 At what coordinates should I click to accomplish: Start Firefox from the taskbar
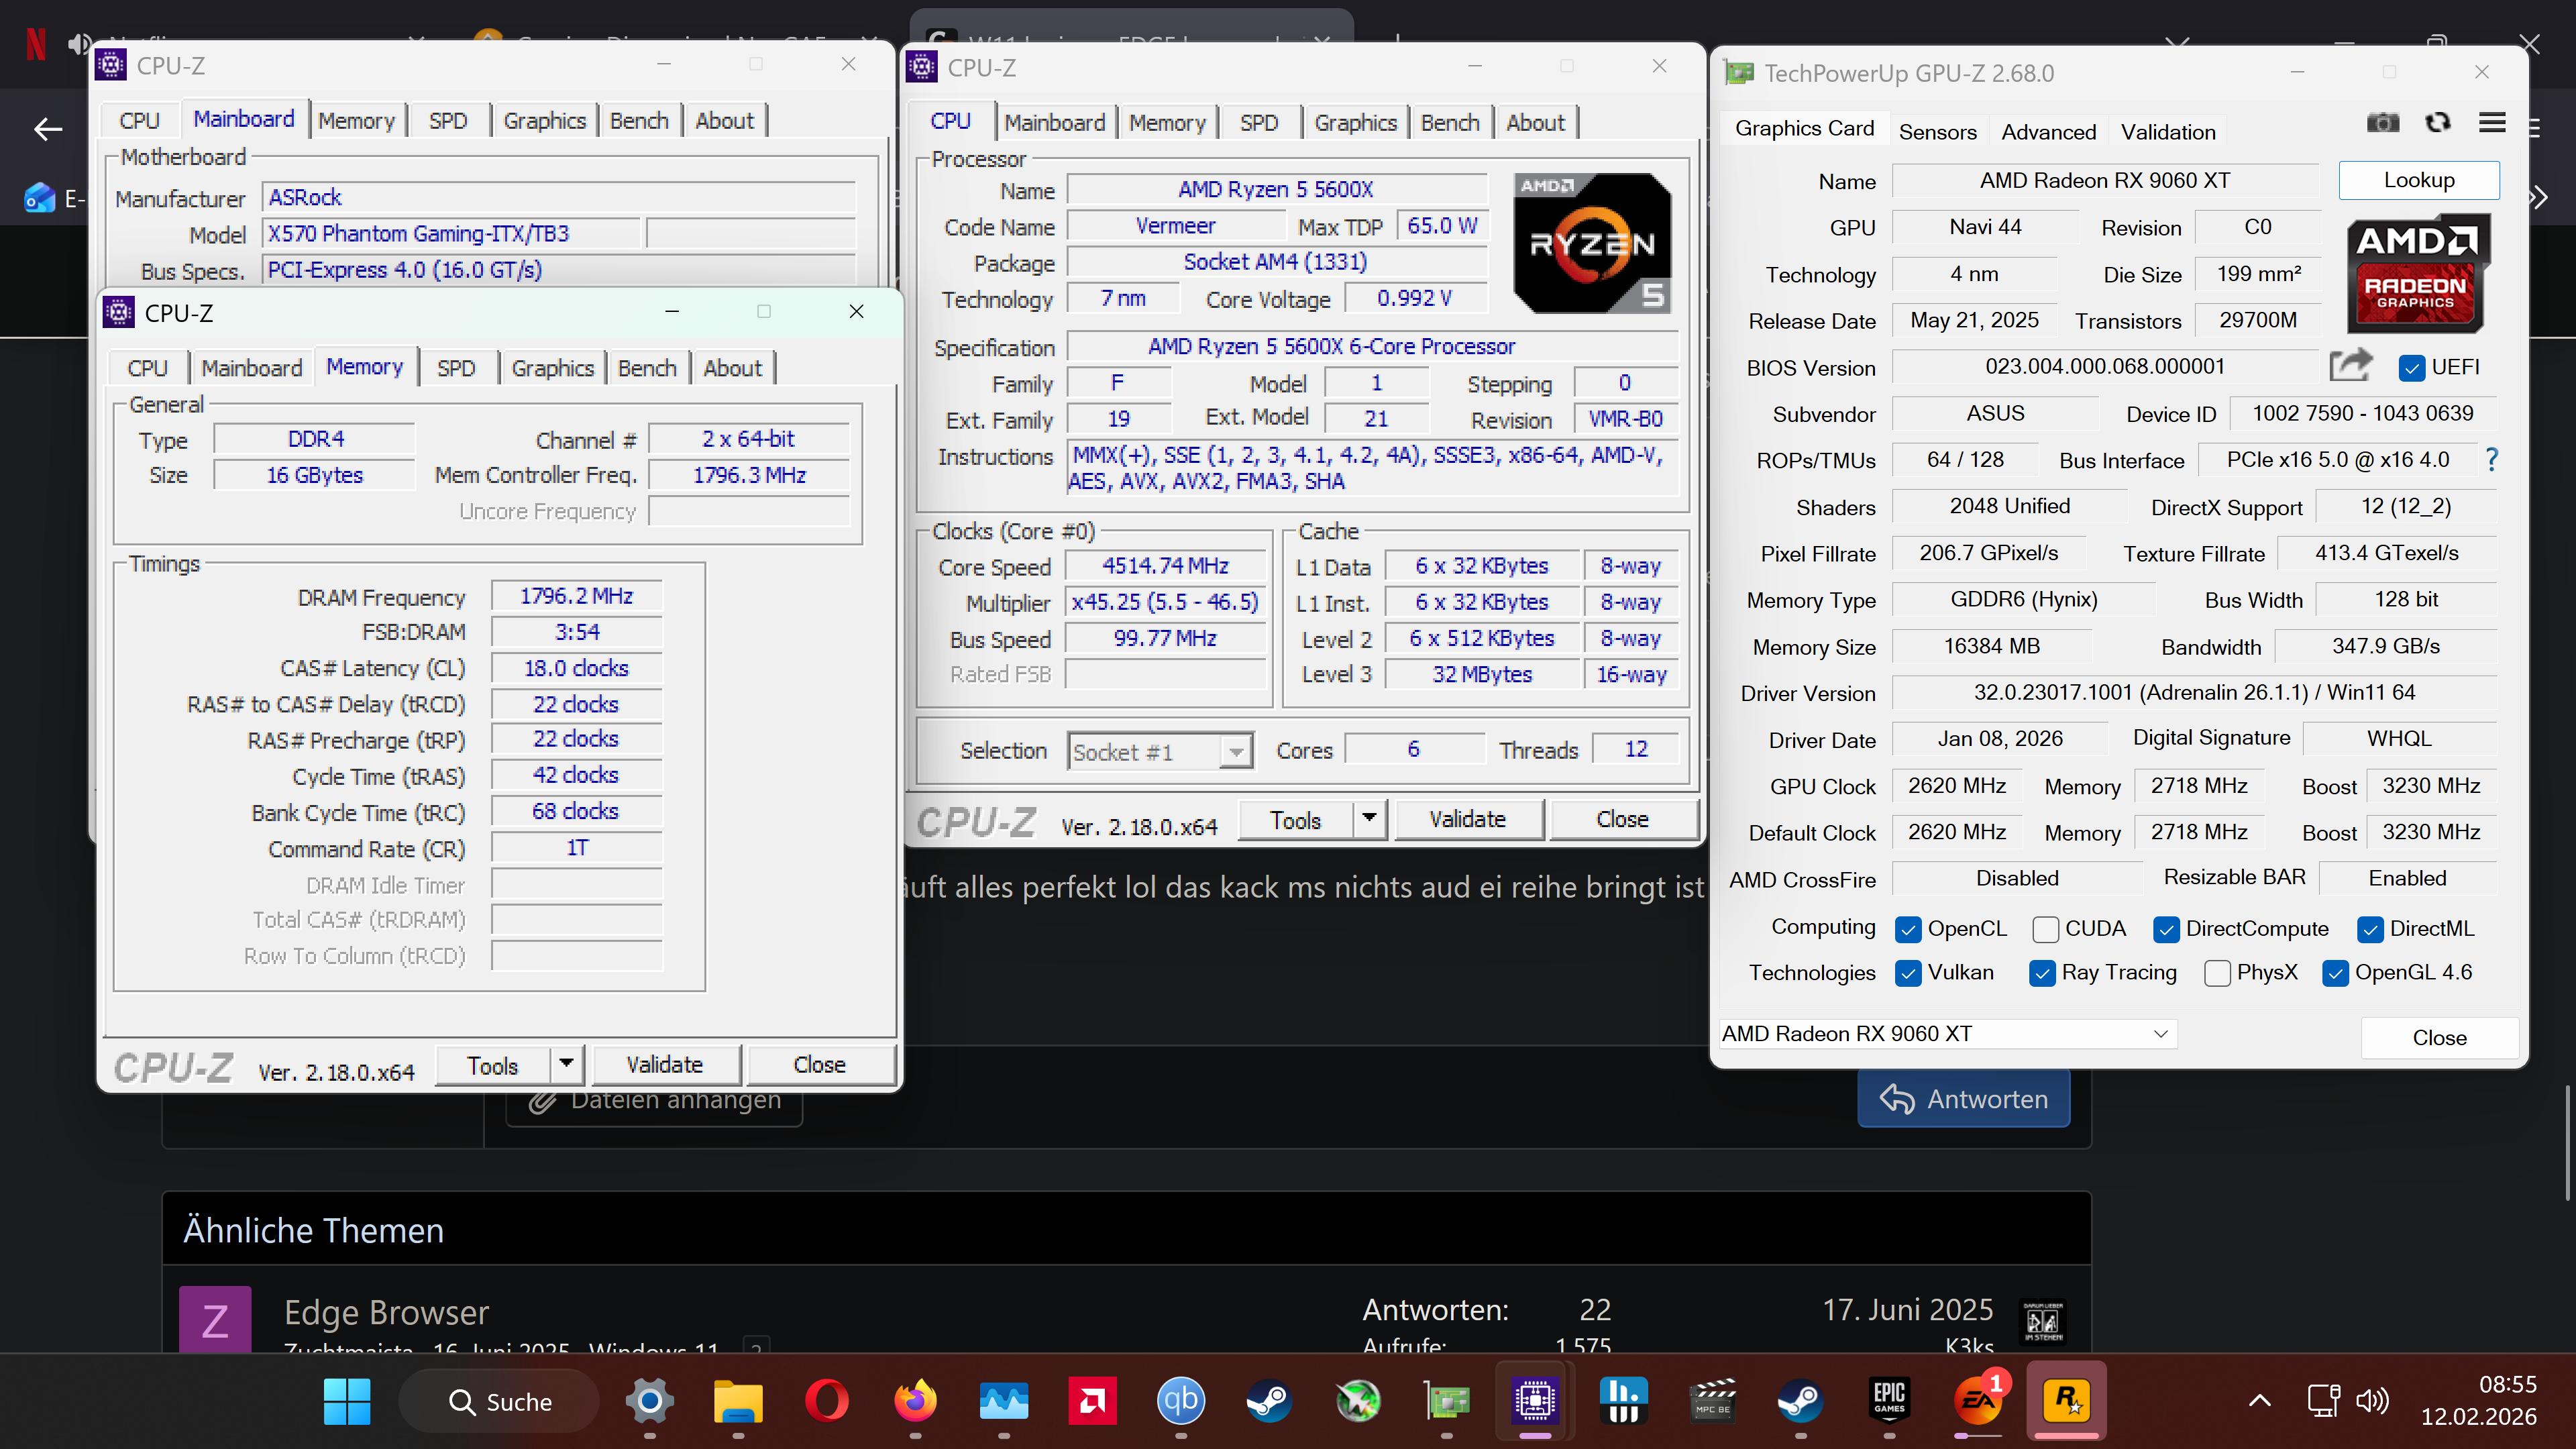916,1401
